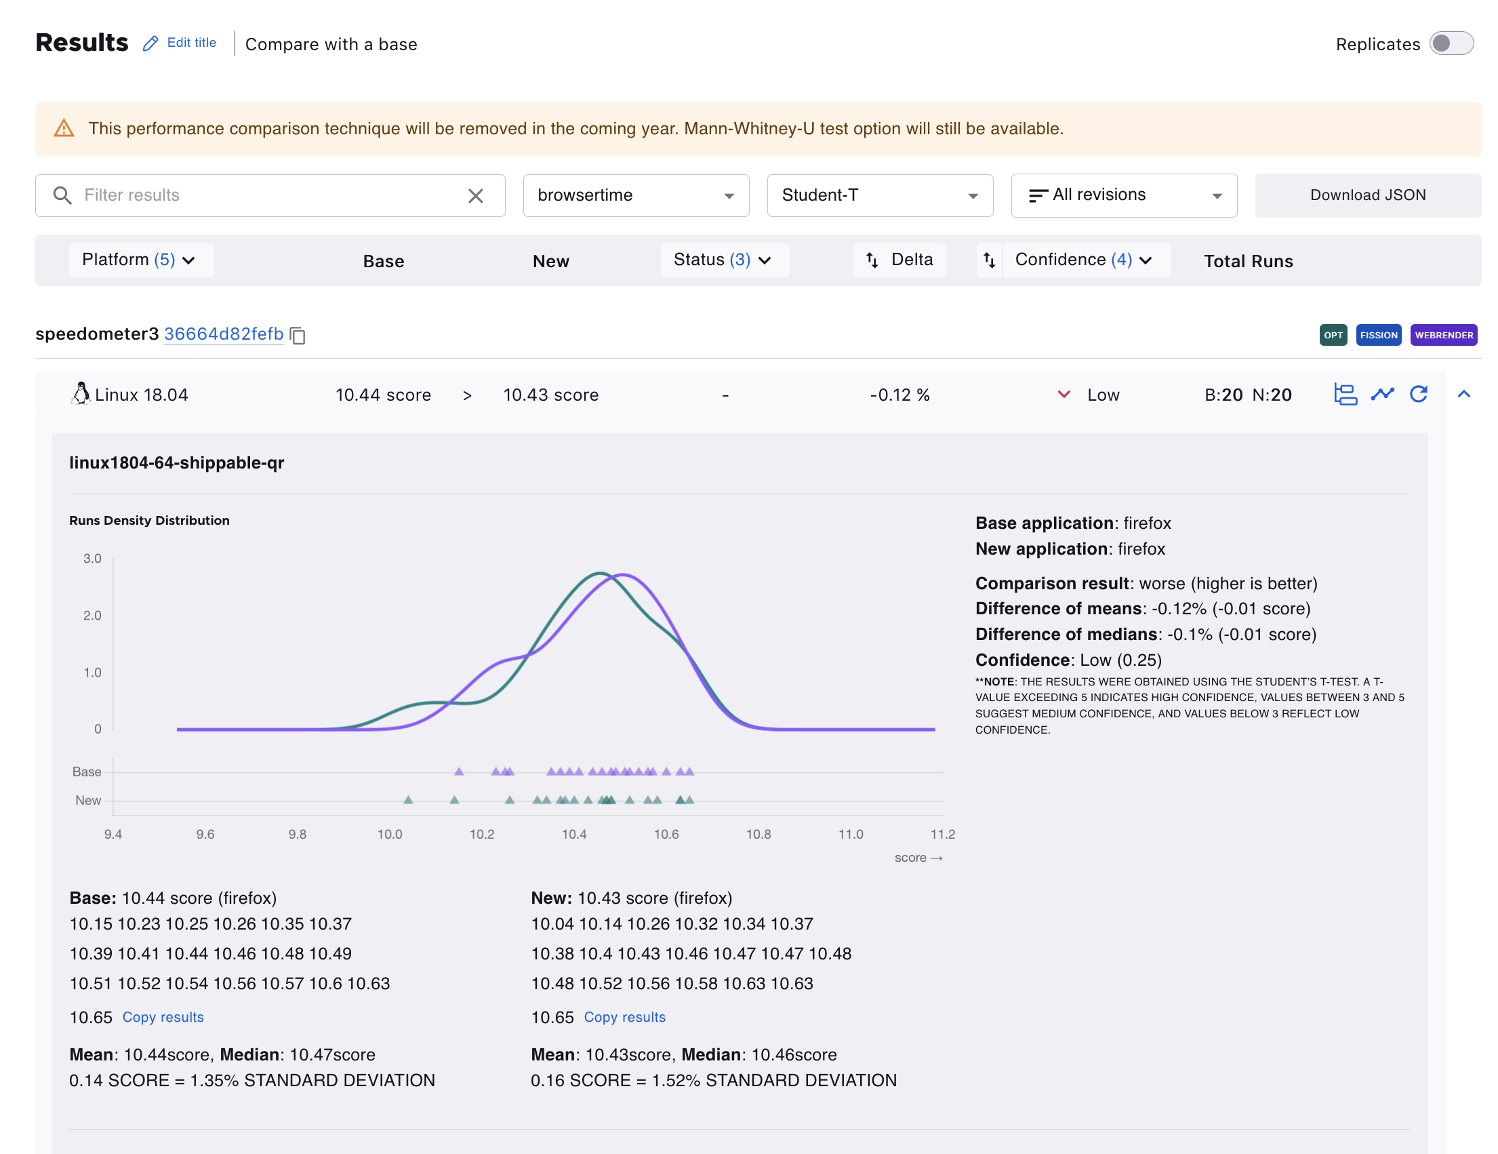Sort by Delta using the arrows icon

pyautogui.click(x=872, y=260)
